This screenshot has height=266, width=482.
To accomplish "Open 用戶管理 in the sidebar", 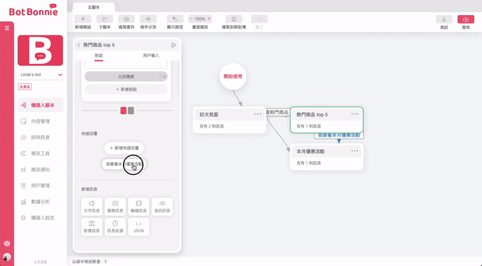I will pyautogui.click(x=40, y=185).
